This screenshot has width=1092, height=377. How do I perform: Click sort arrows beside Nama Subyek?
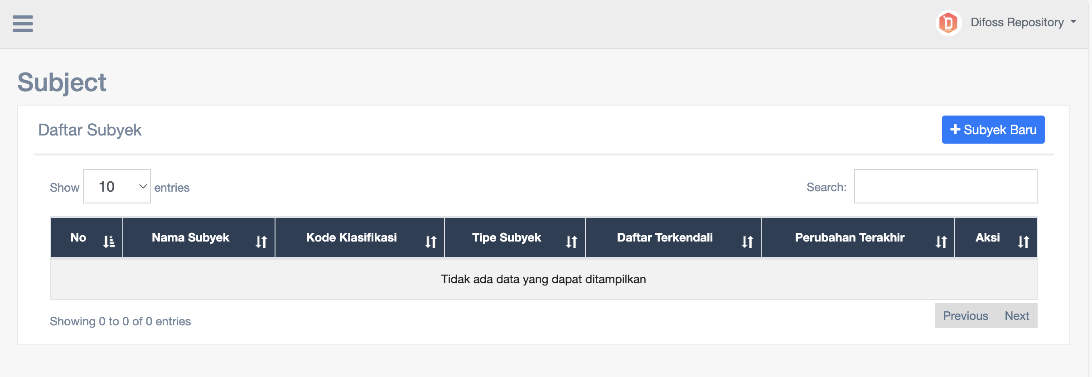[261, 242]
